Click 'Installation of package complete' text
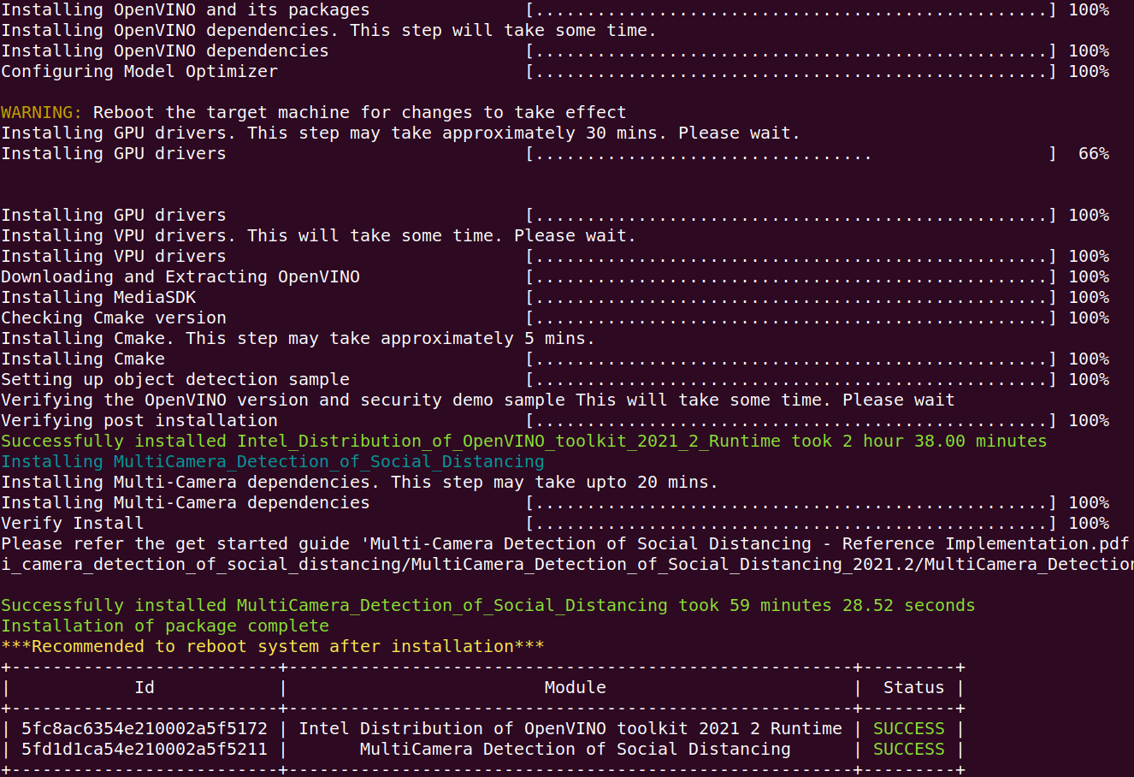The width and height of the screenshot is (1134, 777). [165, 626]
